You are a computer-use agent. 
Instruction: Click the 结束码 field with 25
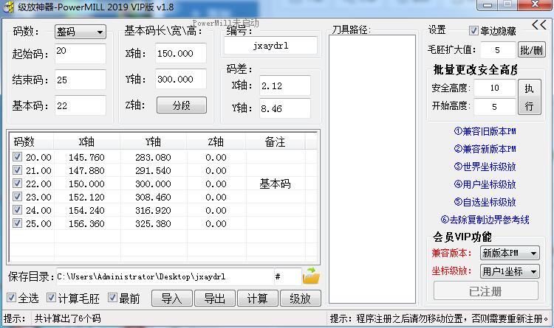(x=81, y=80)
